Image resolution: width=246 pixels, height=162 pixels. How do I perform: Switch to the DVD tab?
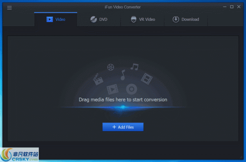(99, 19)
